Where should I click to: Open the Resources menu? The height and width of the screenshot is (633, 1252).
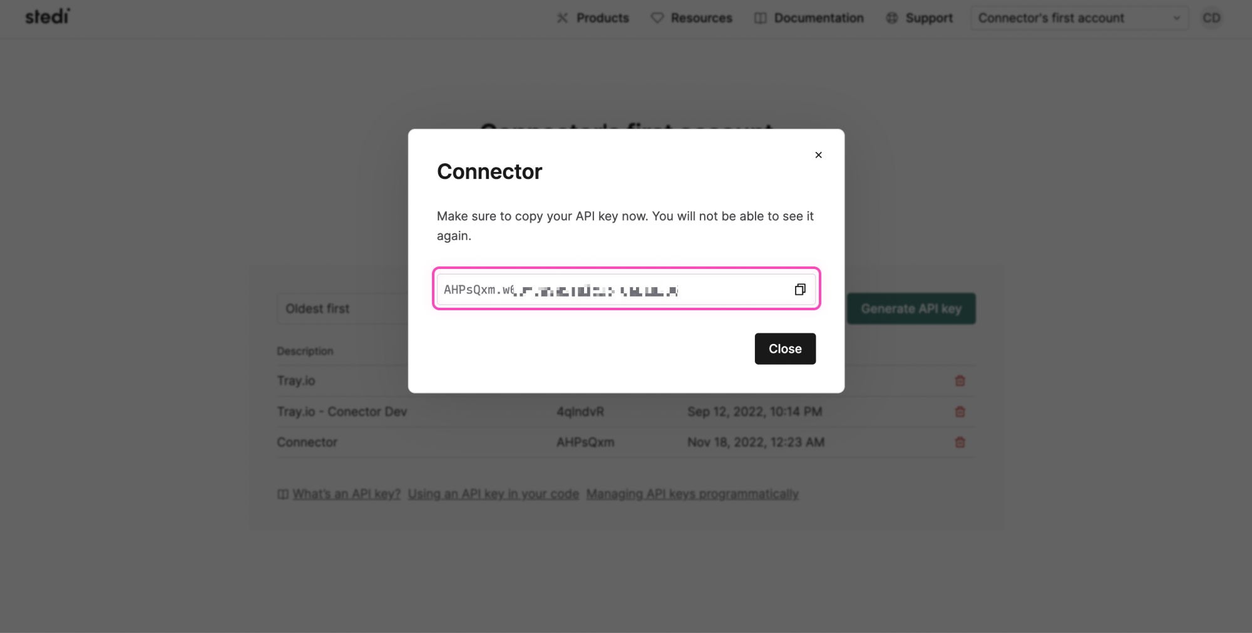pos(692,18)
